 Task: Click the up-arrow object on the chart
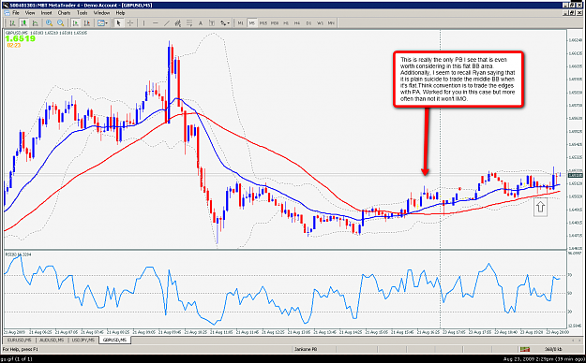(x=540, y=207)
